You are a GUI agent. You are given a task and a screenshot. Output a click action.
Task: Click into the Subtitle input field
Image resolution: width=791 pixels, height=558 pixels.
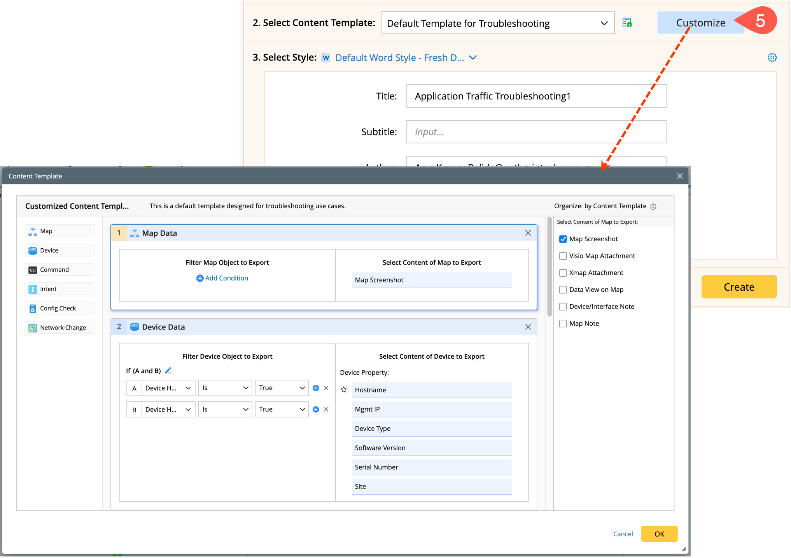point(536,132)
